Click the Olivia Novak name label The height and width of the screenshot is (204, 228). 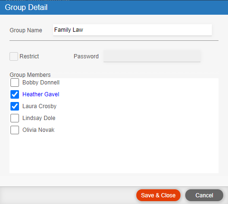(x=38, y=130)
